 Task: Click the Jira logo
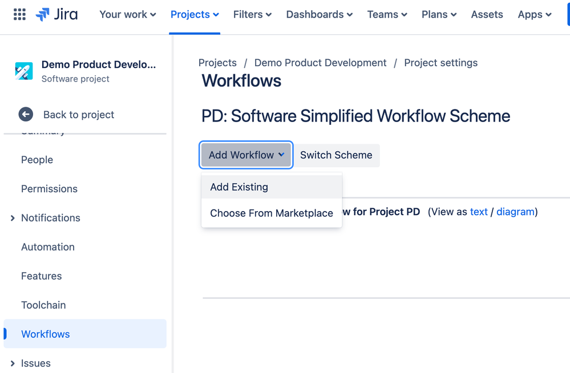(x=56, y=14)
